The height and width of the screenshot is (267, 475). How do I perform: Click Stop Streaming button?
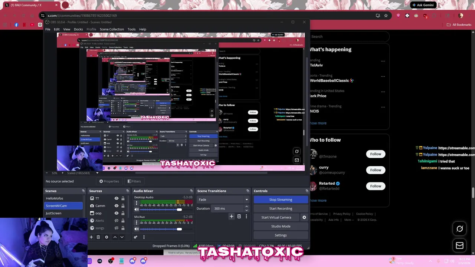(x=281, y=200)
